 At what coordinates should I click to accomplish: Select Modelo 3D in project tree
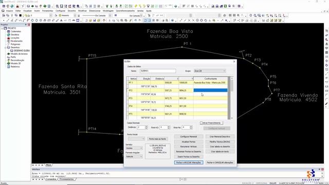16,64
